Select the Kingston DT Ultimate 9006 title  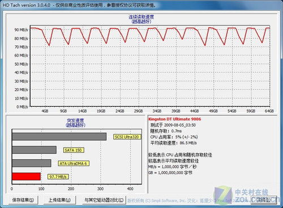pos(175,119)
